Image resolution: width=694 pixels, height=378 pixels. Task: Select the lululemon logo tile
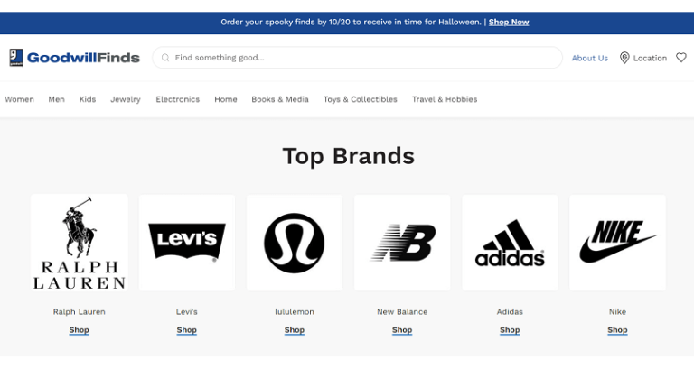(295, 243)
